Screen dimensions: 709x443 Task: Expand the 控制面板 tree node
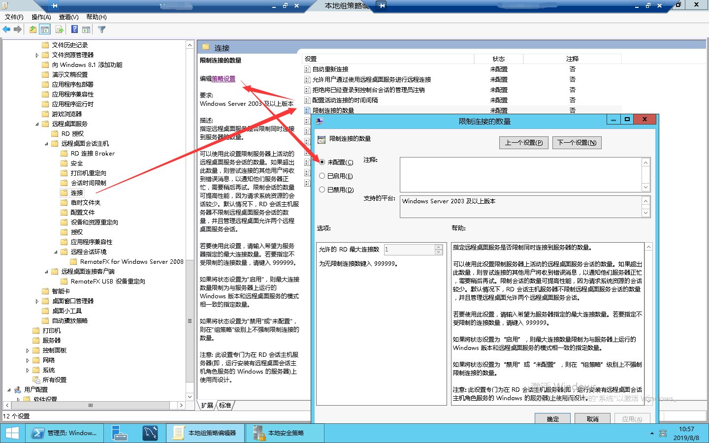click(28, 350)
